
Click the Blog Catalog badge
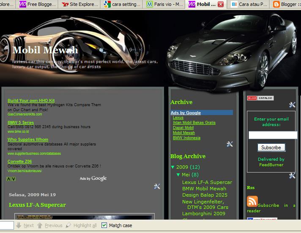tap(260, 98)
